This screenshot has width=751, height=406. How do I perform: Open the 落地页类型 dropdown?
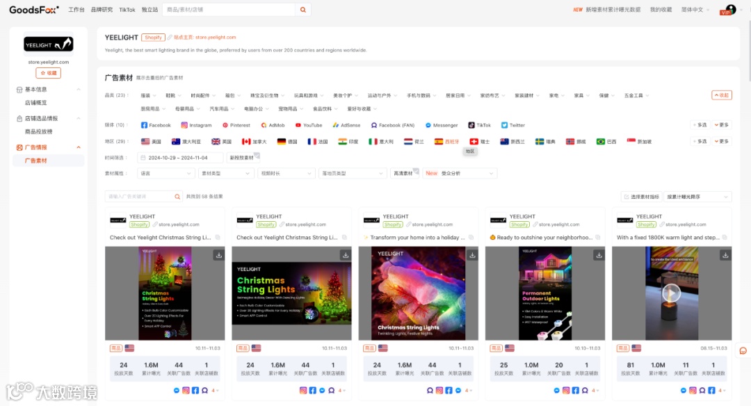coord(353,173)
